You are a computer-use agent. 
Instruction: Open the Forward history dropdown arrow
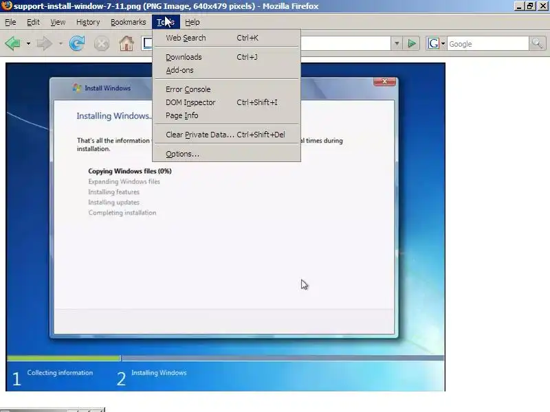coord(60,44)
